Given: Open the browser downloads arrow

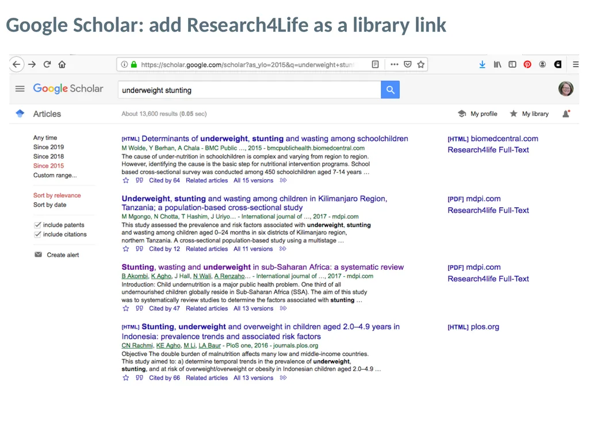Looking at the screenshot, I should click(x=483, y=64).
